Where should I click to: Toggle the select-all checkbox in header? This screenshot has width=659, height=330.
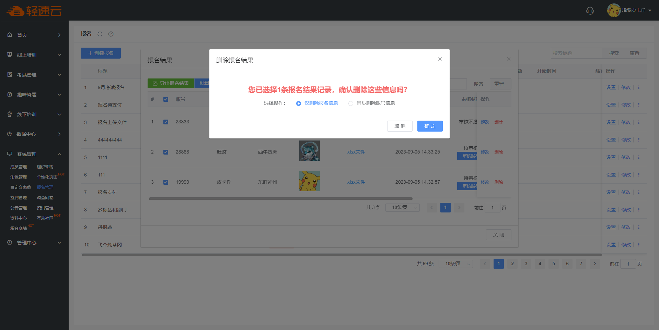[166, 99]
